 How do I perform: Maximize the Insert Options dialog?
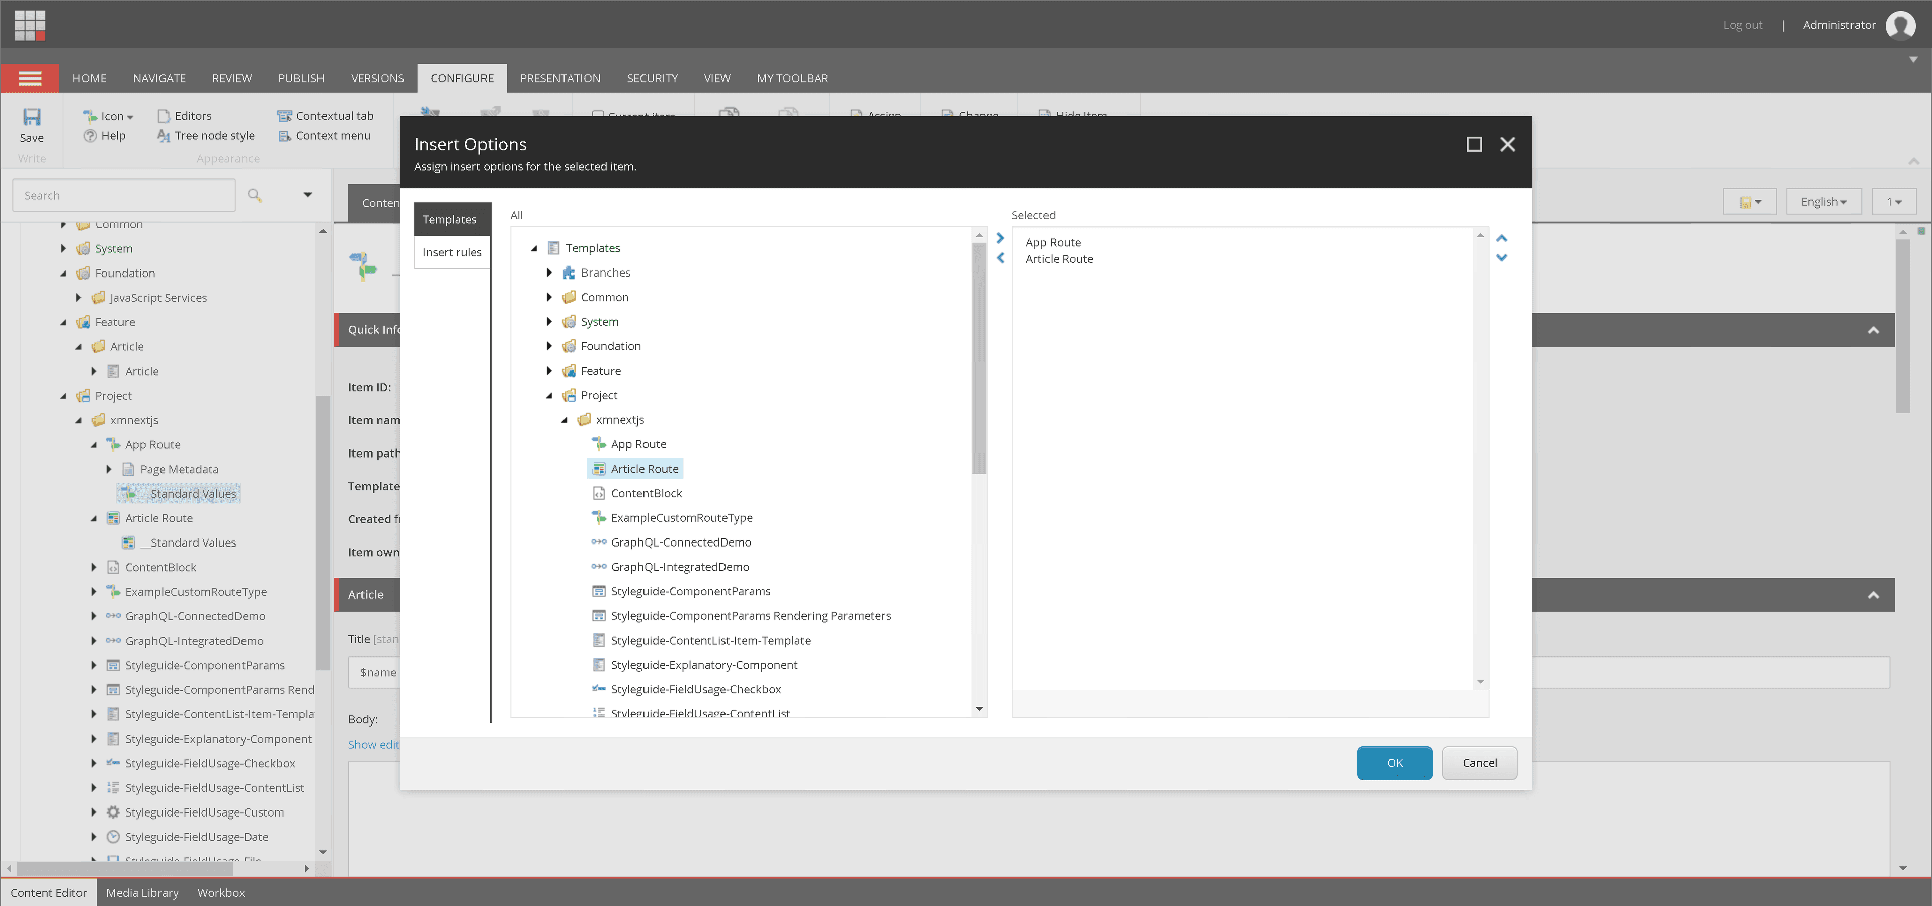(1474, 144)
